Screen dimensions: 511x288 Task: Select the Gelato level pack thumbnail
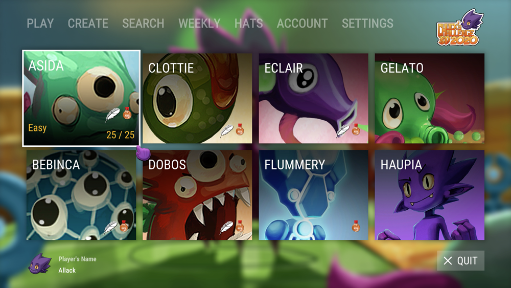point(430,99)
